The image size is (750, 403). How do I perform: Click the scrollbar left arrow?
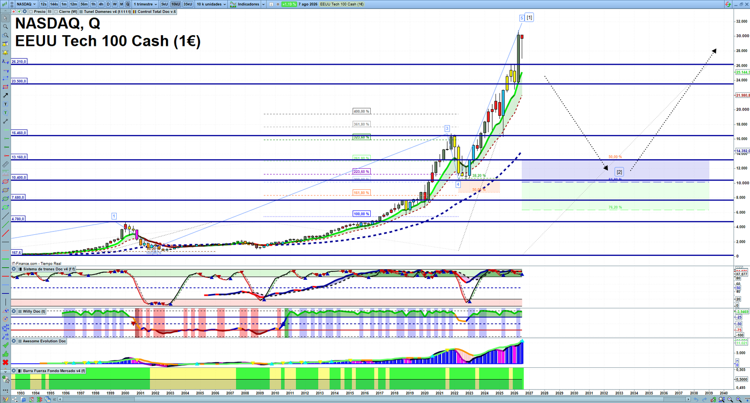pyautogui.click(x=60, y=399)
